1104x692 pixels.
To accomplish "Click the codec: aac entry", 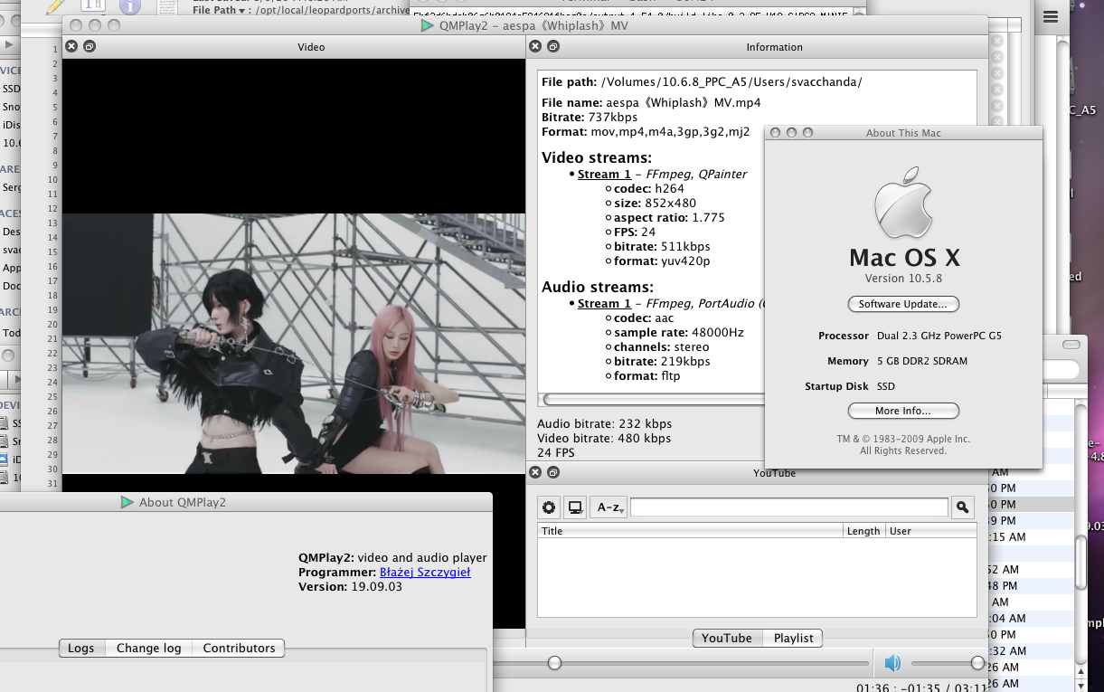I will (x=645, y=318).
